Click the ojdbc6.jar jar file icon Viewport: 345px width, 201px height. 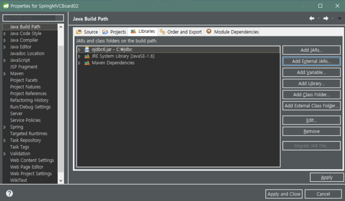[x=87, y=49]
